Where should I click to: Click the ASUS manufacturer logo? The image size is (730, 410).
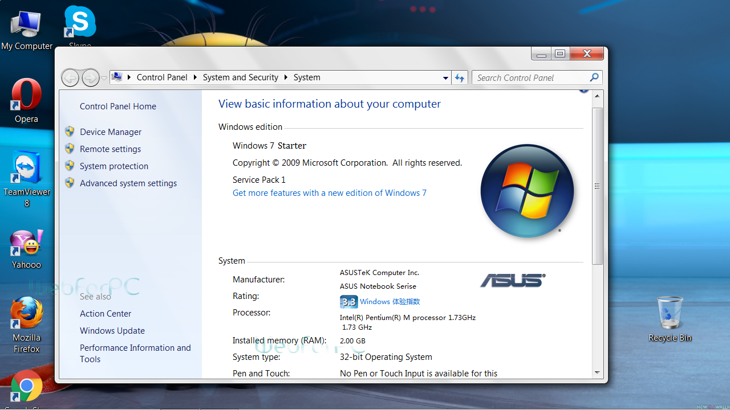[513, 280]
